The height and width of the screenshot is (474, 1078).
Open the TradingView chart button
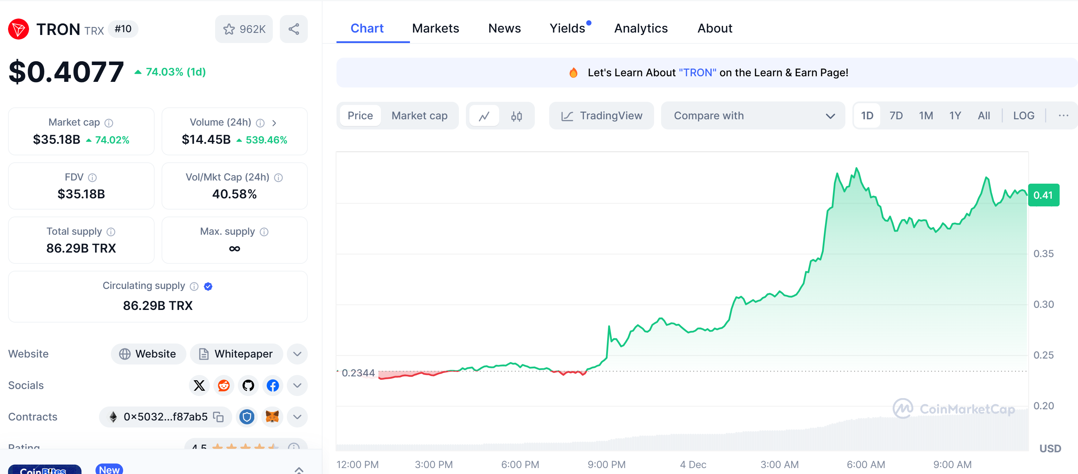601,115
